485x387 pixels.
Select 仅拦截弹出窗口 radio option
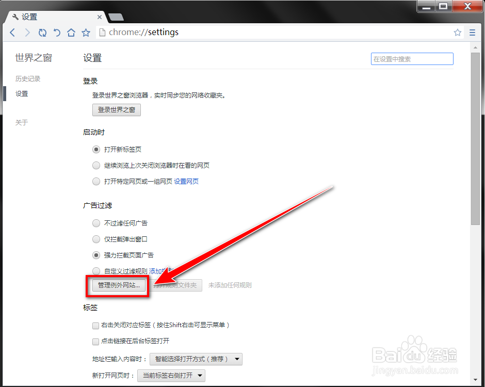point(96,239)
